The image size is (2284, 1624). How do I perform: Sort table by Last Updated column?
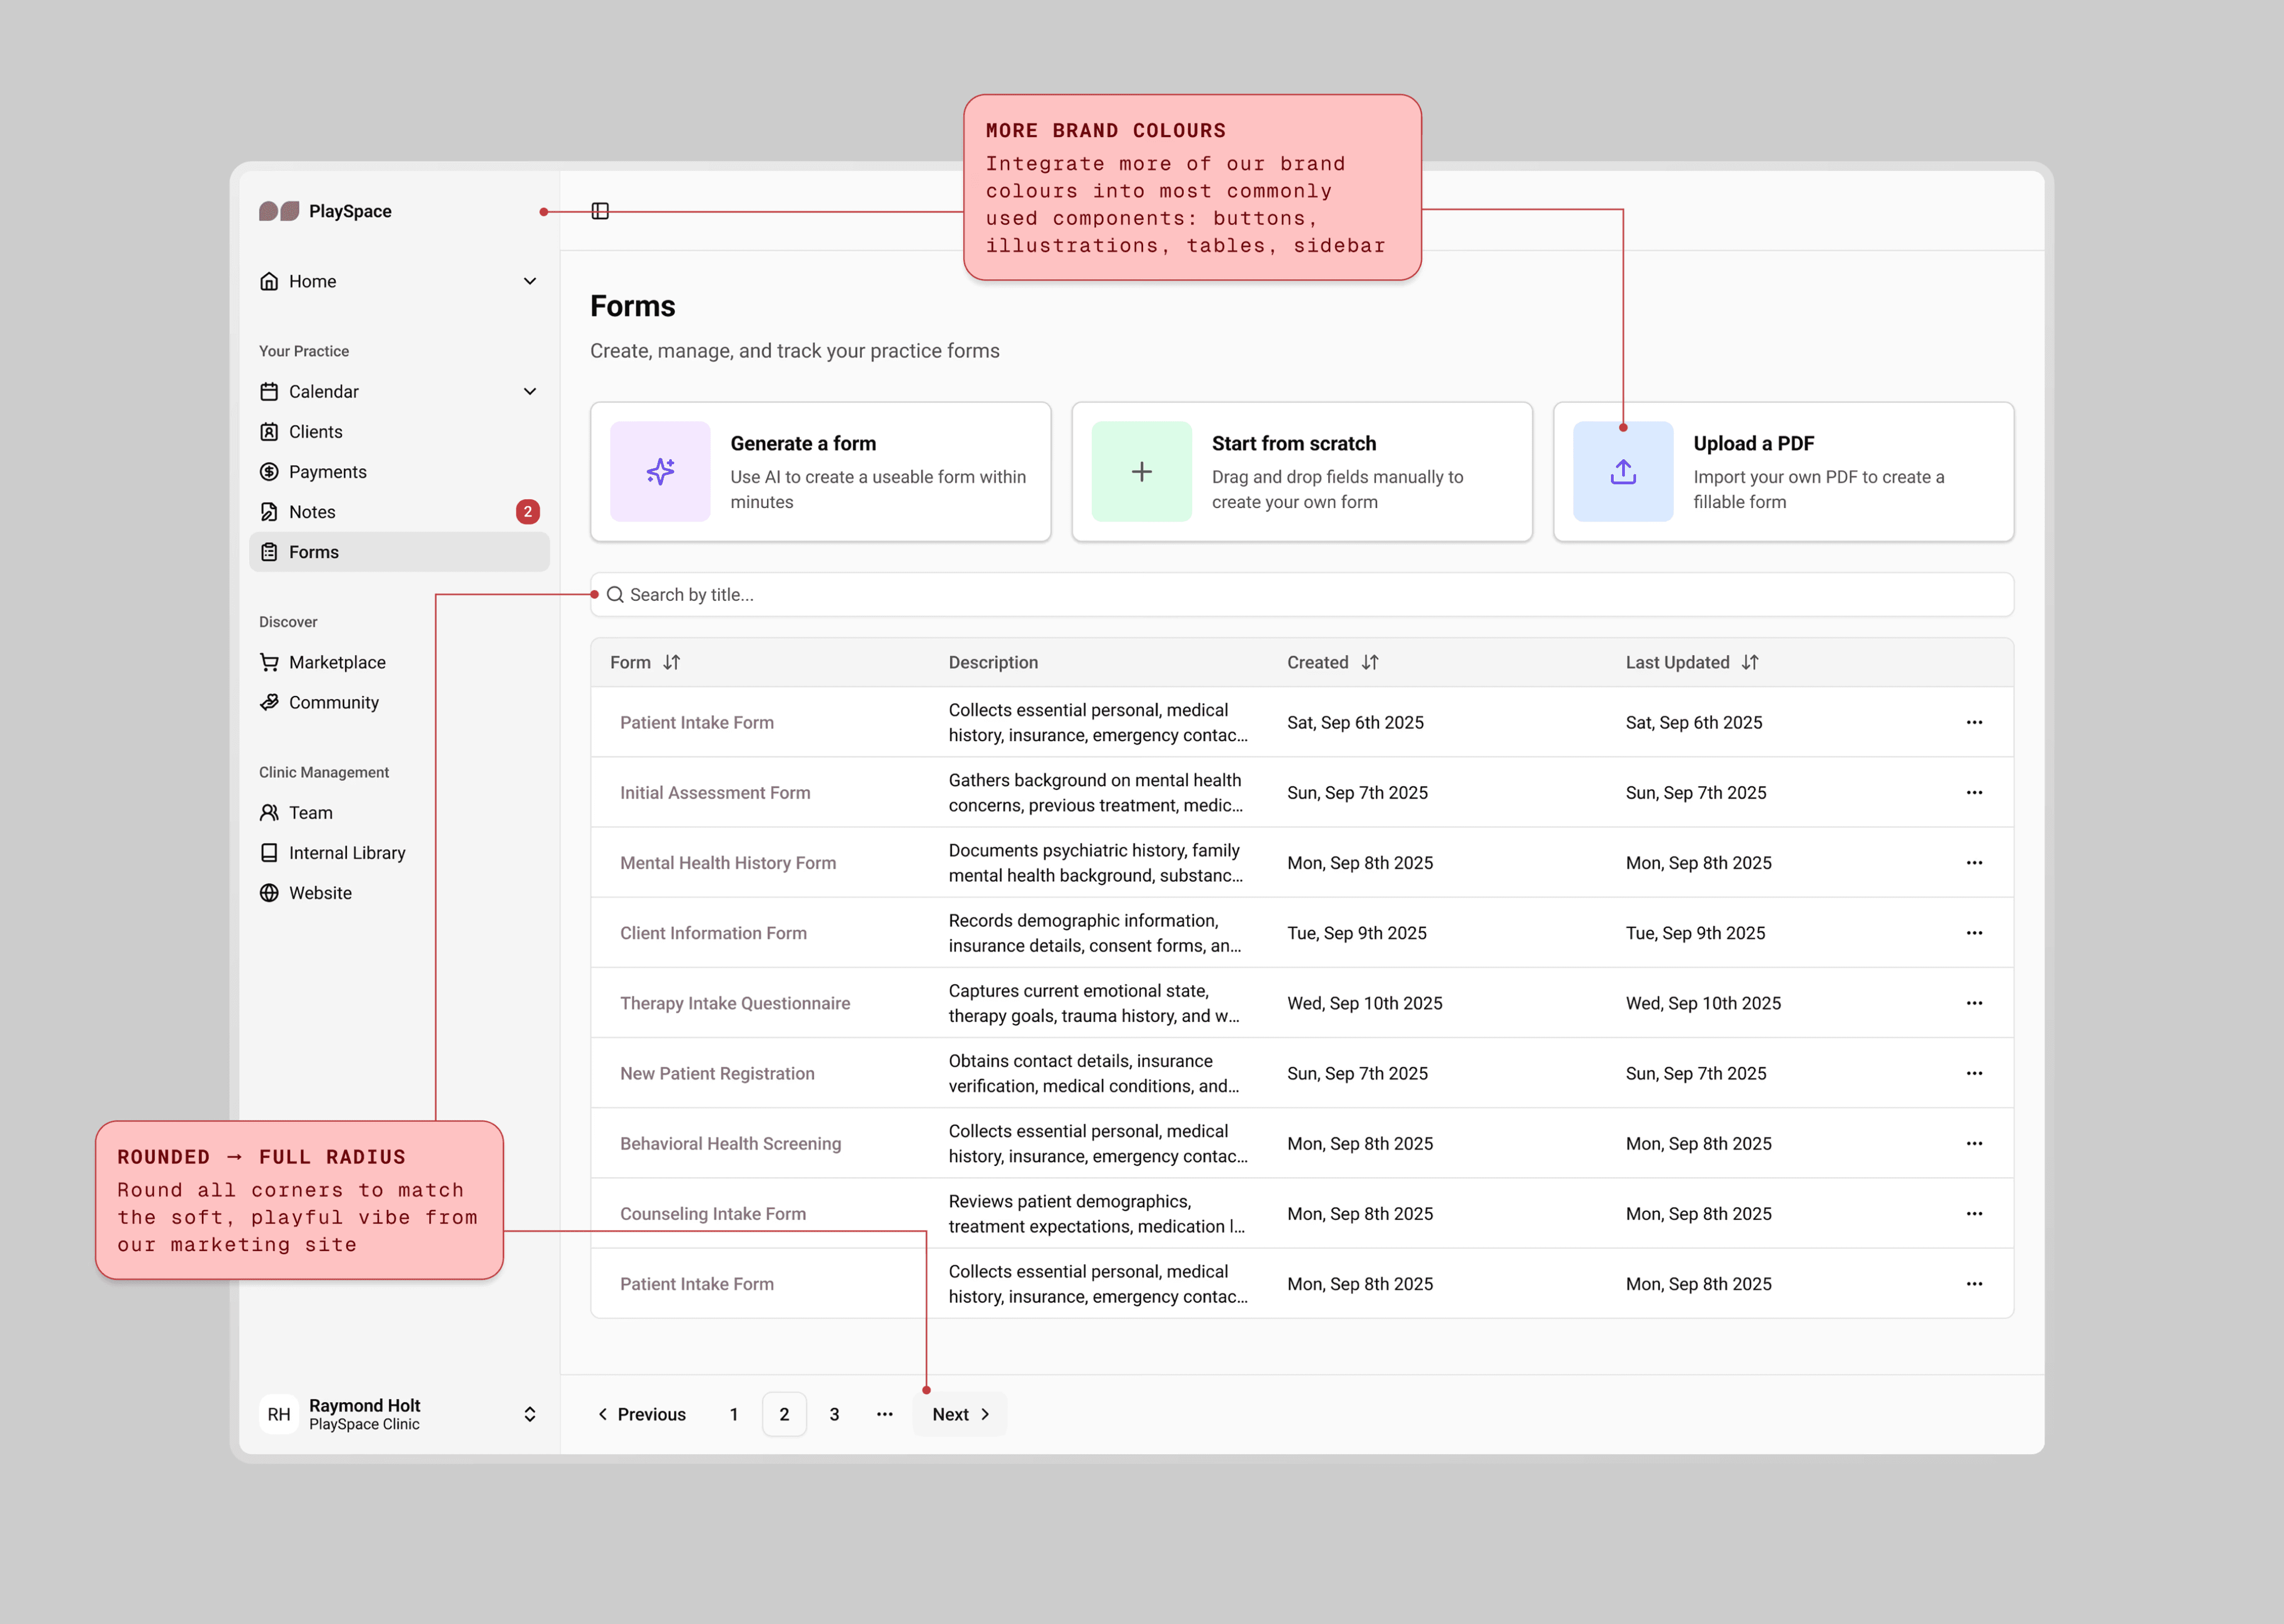(x=1750, y=662)
